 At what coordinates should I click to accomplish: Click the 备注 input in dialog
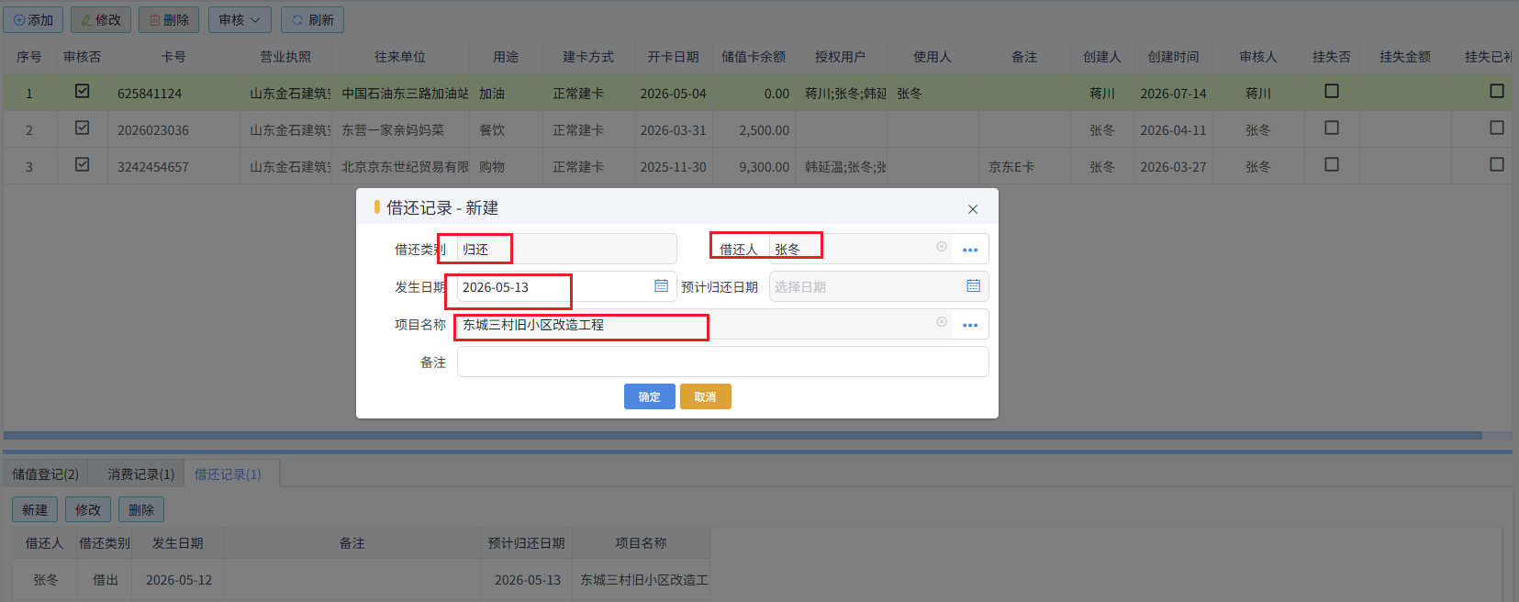[722, 362]
